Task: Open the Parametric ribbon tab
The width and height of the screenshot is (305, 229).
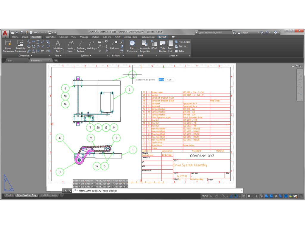Action: [x=50, y=37]
